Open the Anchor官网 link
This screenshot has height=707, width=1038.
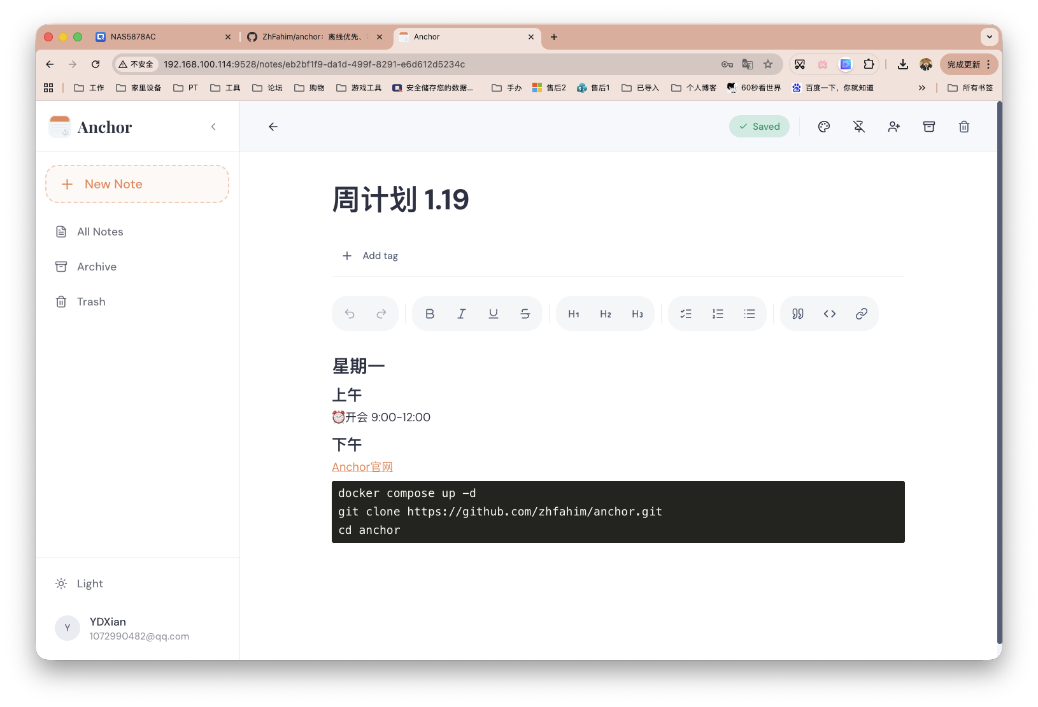[362, 466]
